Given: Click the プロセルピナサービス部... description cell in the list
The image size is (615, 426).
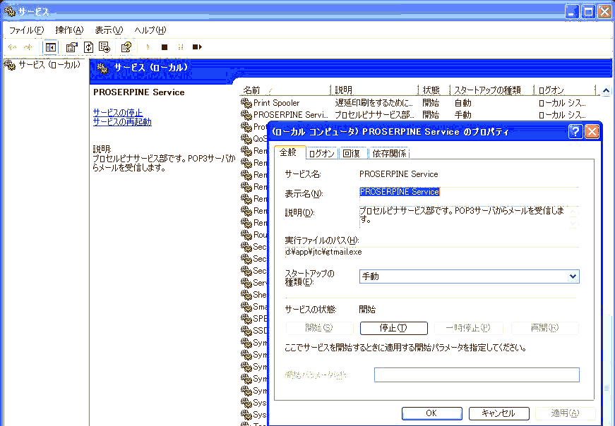Looking at the screenshot, I should click(374, 115).
